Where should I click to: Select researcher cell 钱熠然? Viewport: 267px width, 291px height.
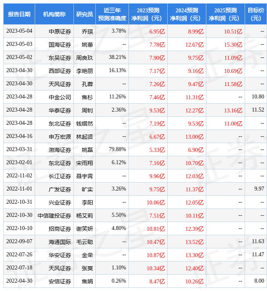click(85, 124)
